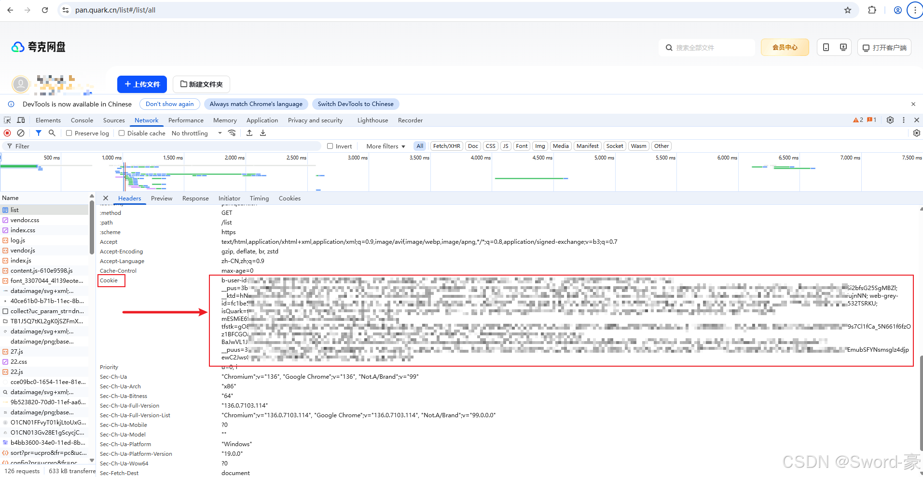Screen dimensions: 923x477
Task: Switch to the Console panel
Action: [82, 120]
